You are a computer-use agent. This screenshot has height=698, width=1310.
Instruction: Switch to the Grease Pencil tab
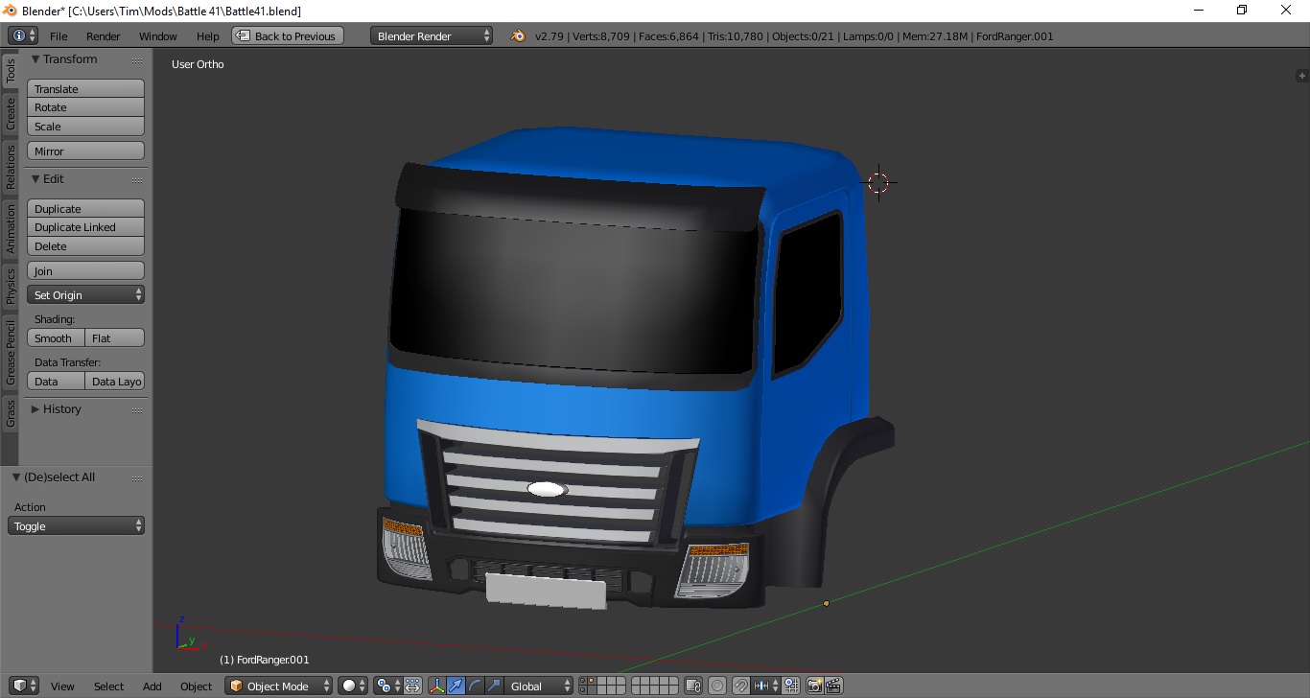[11, 353]
